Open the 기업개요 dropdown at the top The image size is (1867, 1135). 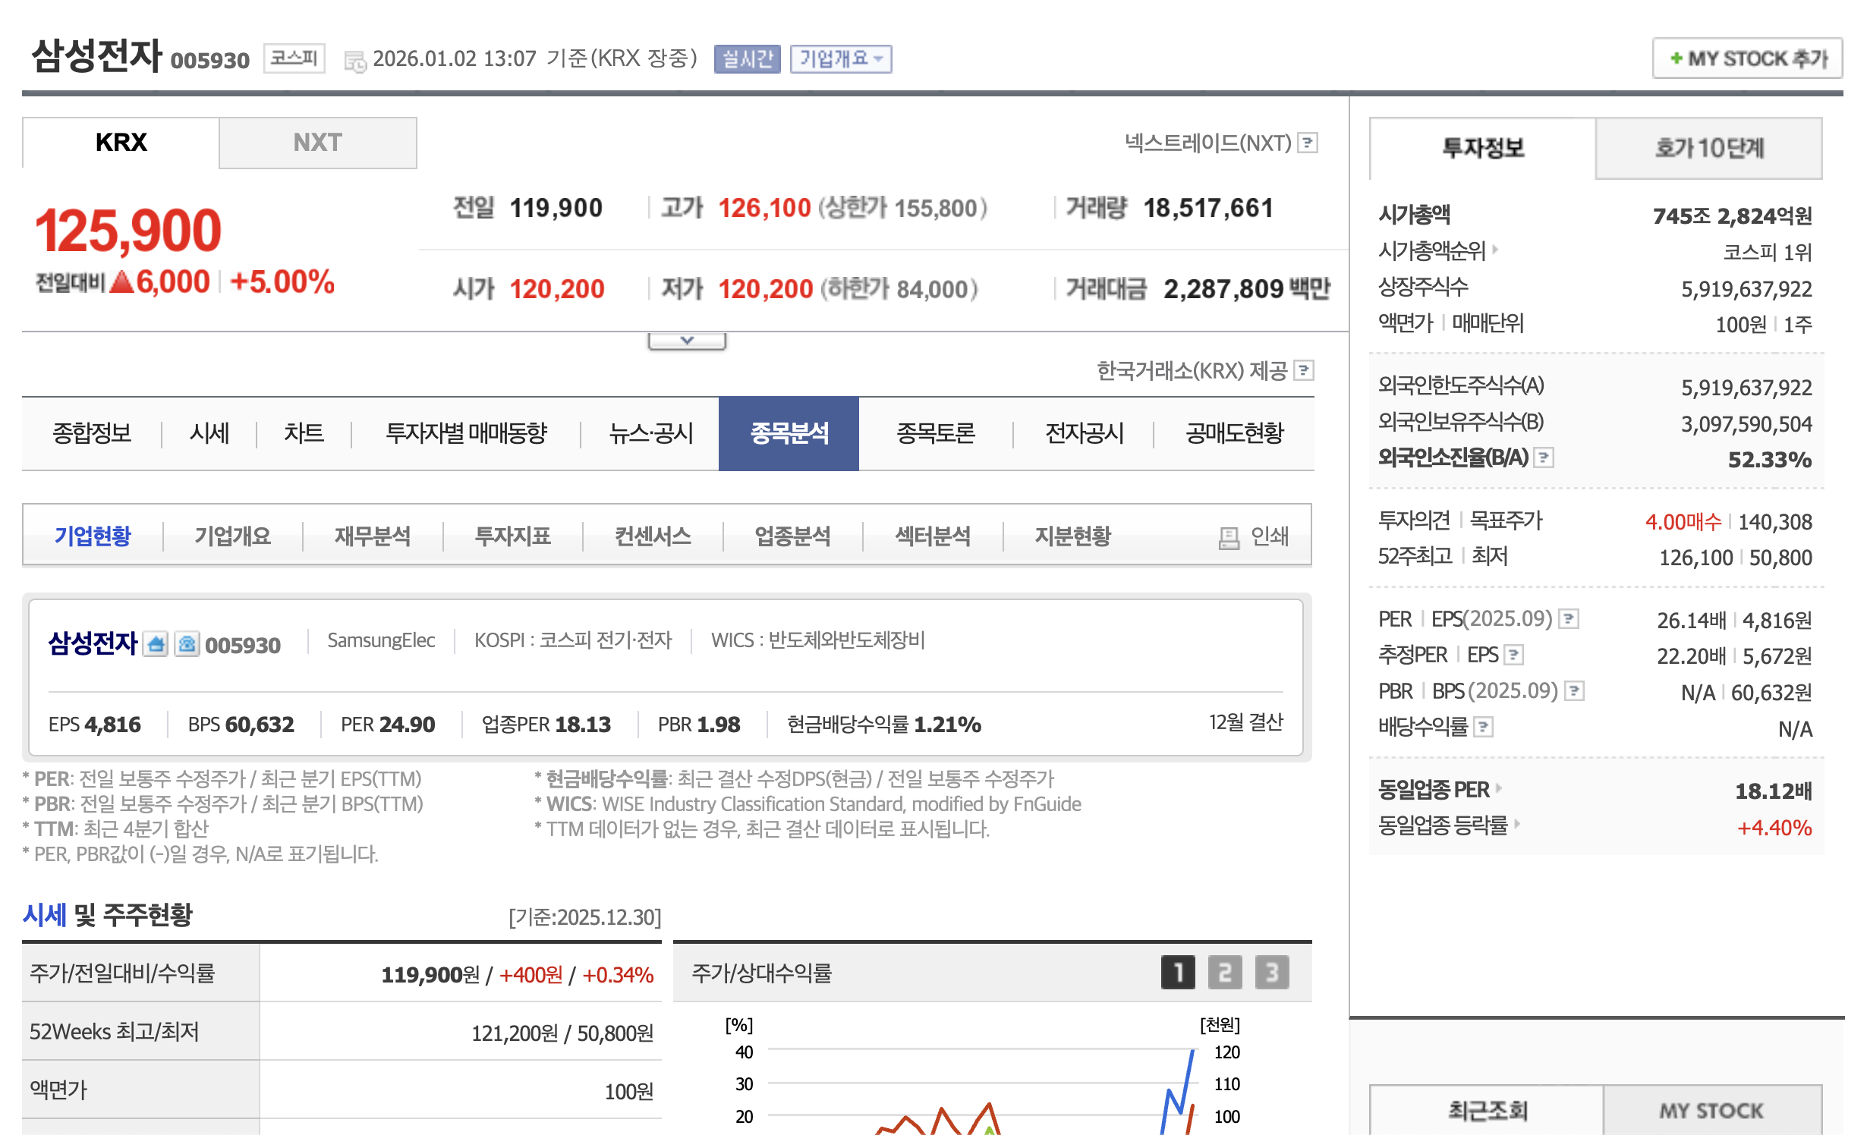click(x=840, y=58)
